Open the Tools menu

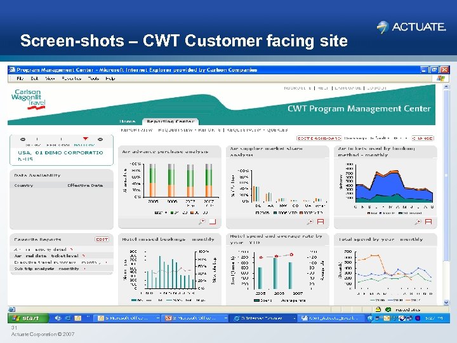[x=93, y=79]
